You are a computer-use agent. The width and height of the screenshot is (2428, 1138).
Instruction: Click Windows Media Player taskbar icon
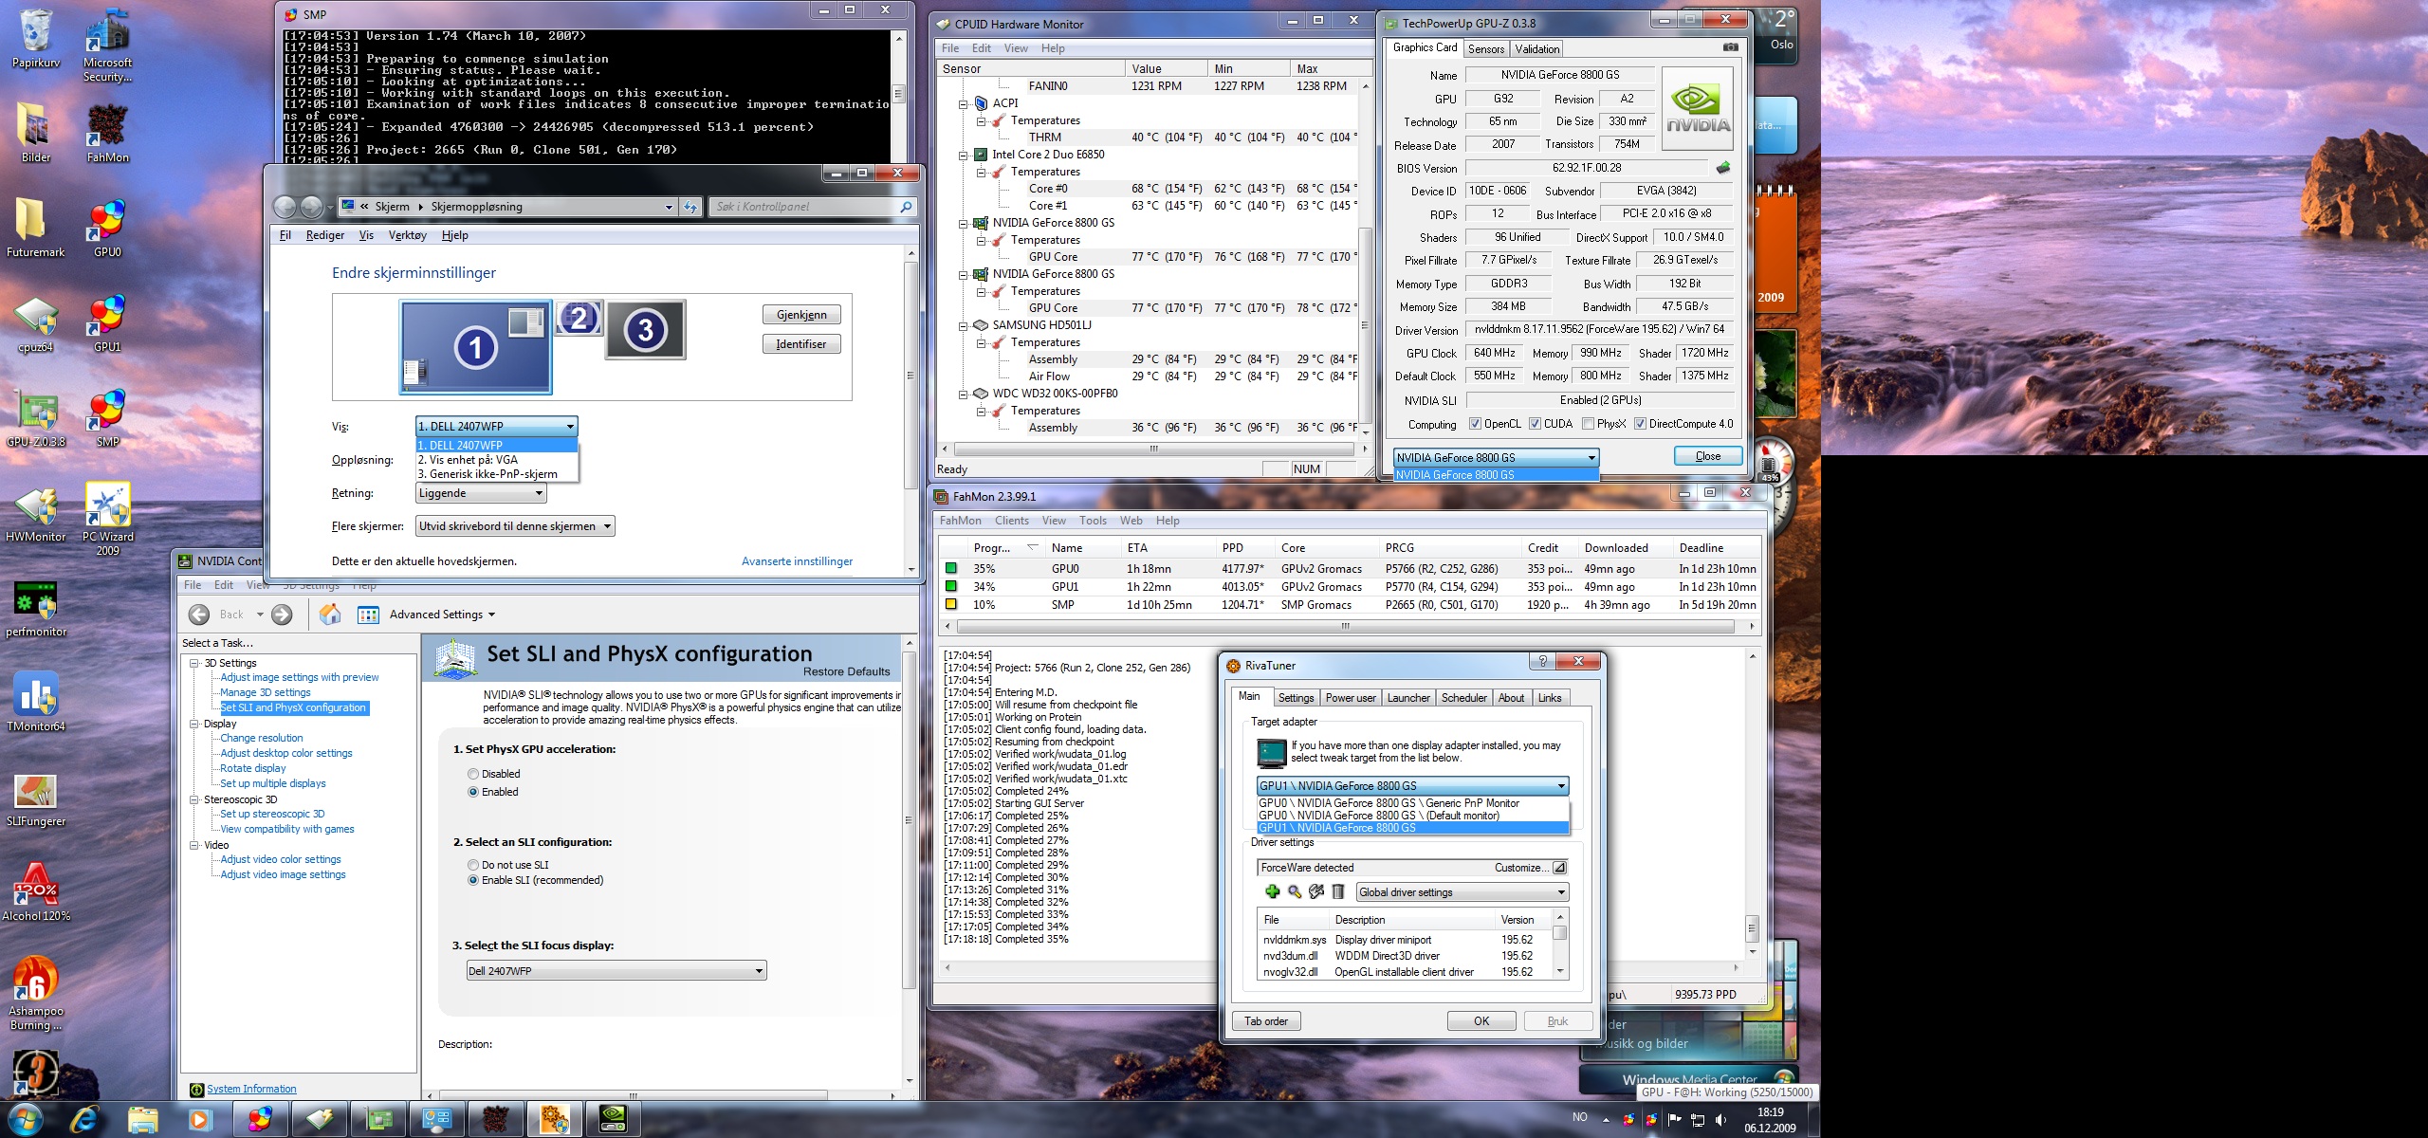point(200,1120)
